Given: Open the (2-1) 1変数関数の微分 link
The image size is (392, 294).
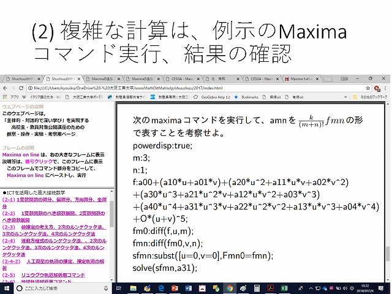Looking at the screenshot, I should point(55,203).
